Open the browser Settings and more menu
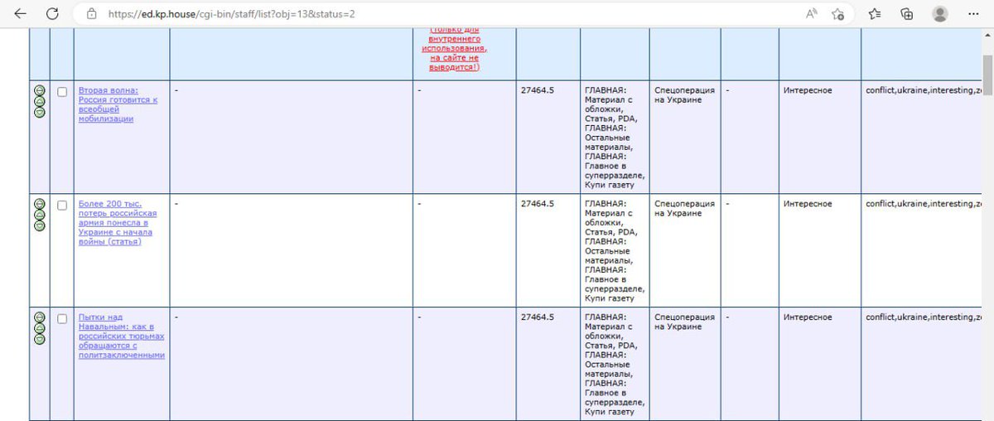994x421 pixels. (x=974, y=14)
